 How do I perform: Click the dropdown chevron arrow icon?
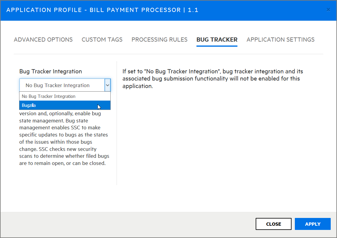(x=107, y=85)
